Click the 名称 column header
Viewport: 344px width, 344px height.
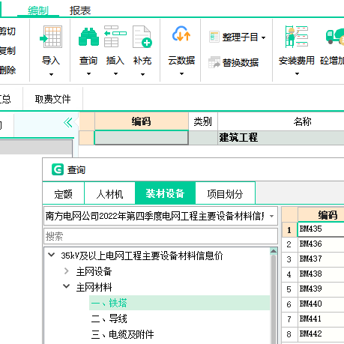click(x=281, y=121)
